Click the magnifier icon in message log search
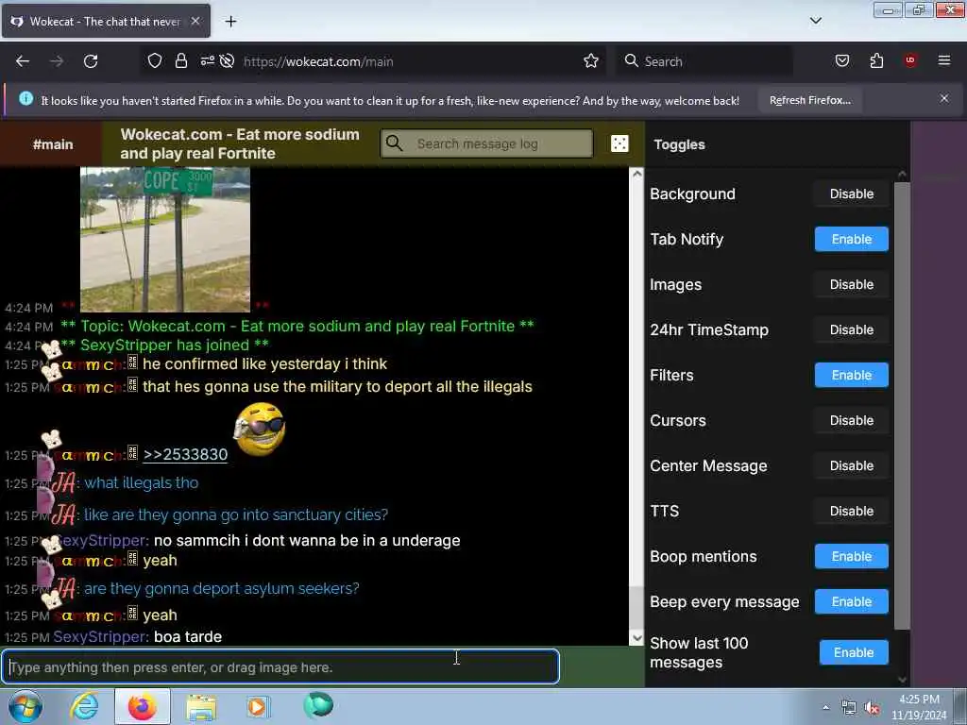This screenshot has width=967, height=725. tap(394, 143)
